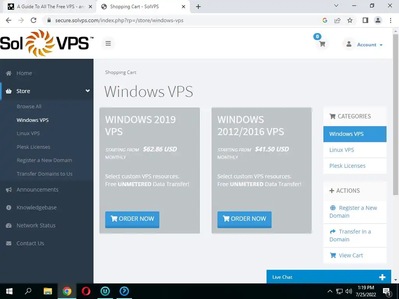Image resolution: width=399 pixels, height=299 pixels.
Task: Check Network Status in the sidebar
Action: click(x=36, y=225)
